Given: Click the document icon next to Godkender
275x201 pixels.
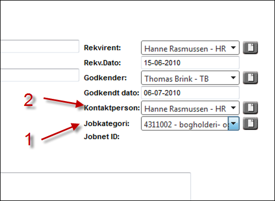Looking at the screenshot, I should tap(250, 78).
